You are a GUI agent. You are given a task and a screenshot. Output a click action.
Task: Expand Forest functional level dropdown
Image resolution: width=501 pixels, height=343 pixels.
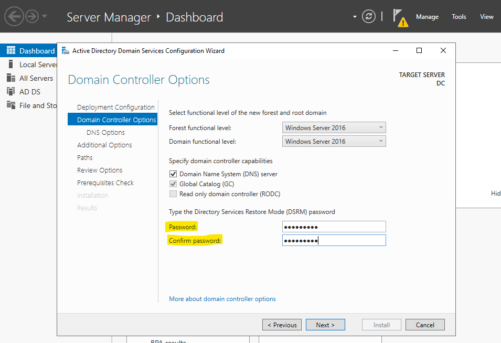click(x=334, y=127)
